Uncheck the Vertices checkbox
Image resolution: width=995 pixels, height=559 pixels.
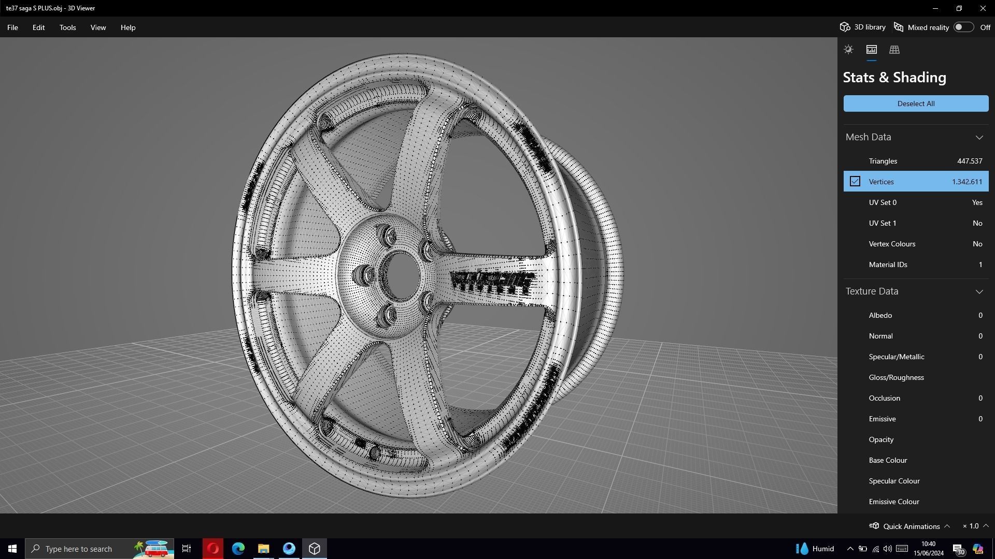tap(855, 181)
